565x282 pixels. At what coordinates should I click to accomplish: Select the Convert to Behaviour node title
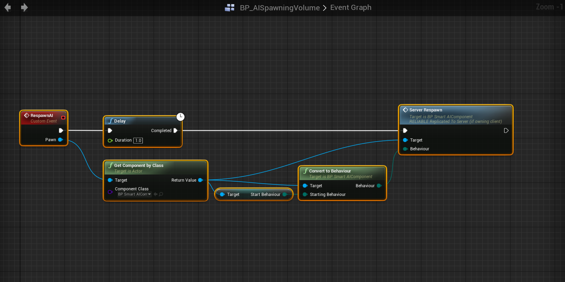(330, 171)
